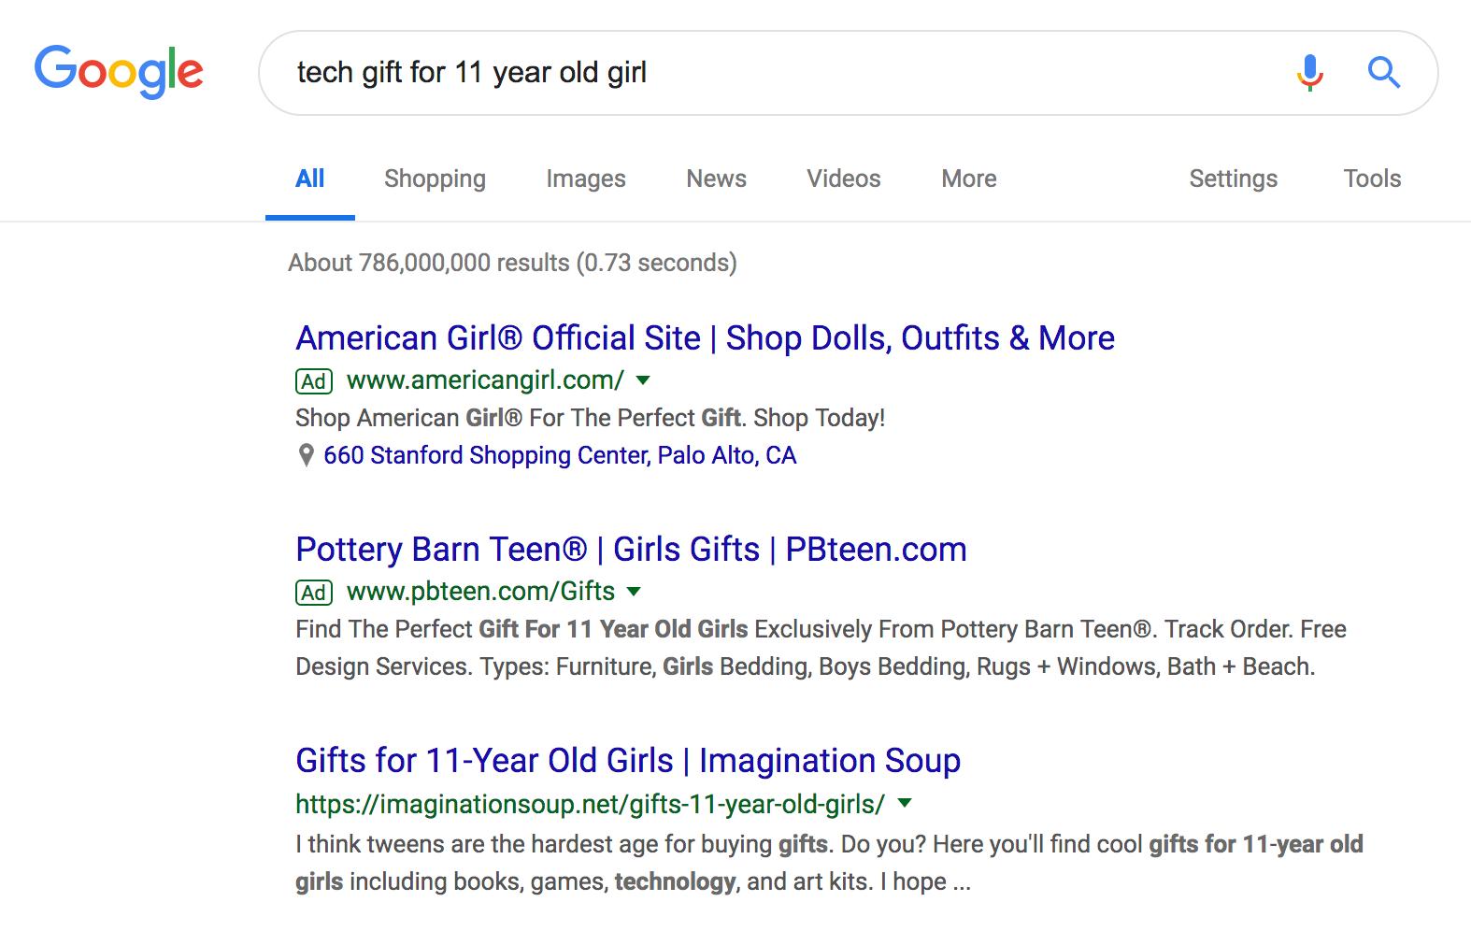Viewport: 1471px width, 931px height.
Task: Click the Ad badge beside www.americangirl.com
Action: 314,381
